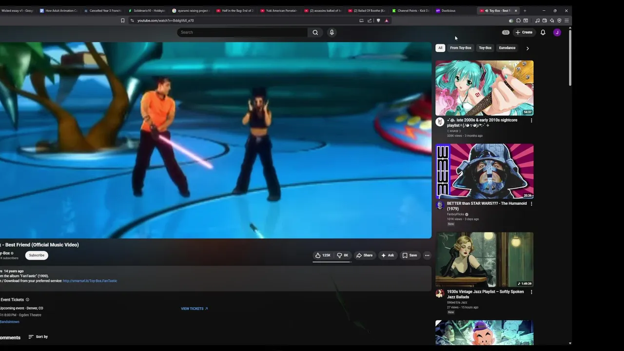Open smarturl.it Toy-Box FanTastic link
This screenshot has height=351, width=624.
click(x=90, y=281)
